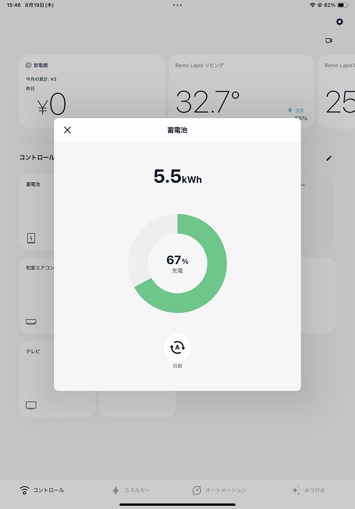
Task: Close the 蓄電池 dialog with X
Action: pos(67,130)
